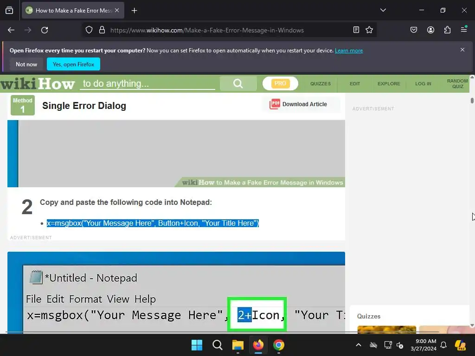The image size is (475, 356).
Task: Open QUIZZES menu item
Action: click(x=320, y=83)
